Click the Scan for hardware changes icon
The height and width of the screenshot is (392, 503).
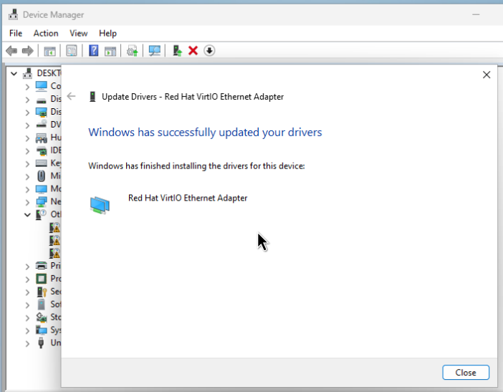pos(153,51)
